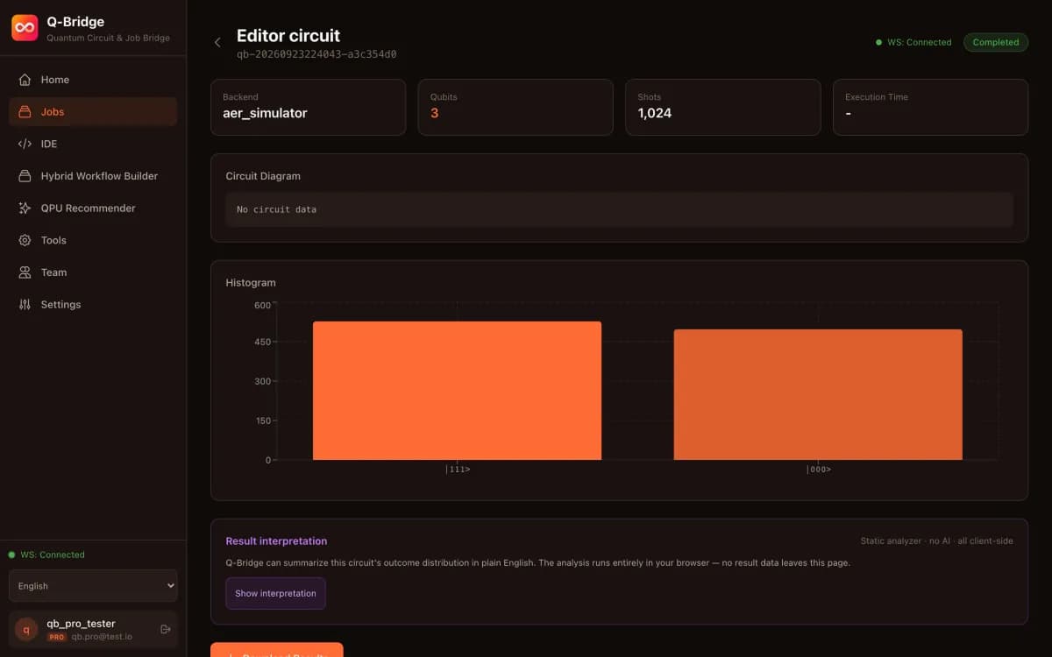
Task: Click the Jobs icon in sidebar
Action: (25, 112)
